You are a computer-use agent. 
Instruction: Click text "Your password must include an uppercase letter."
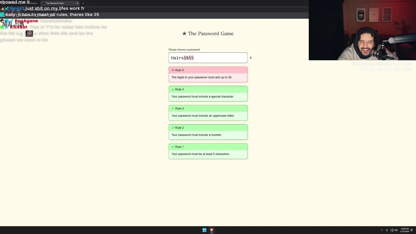tap(203, 116)
